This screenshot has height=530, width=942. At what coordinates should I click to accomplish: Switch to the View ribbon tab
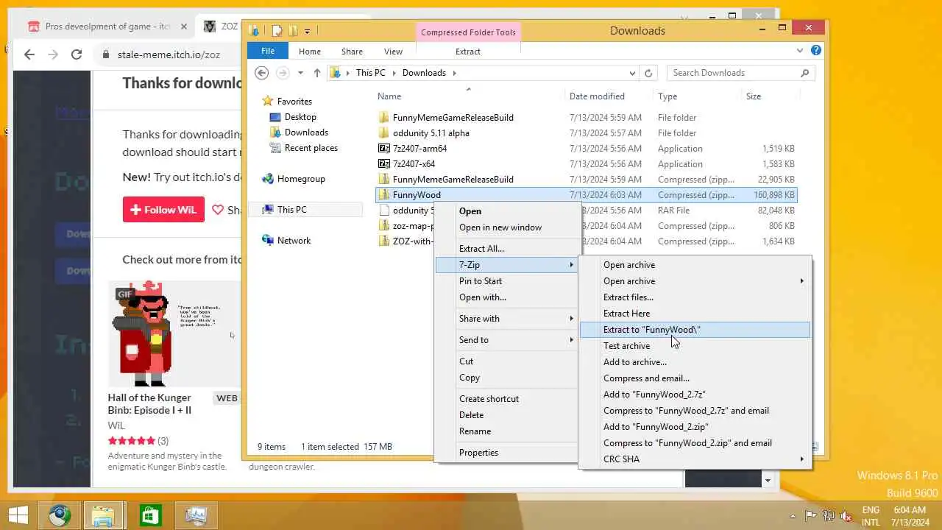[x=393, y=52]
